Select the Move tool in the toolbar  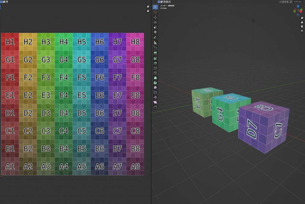click(x=155, y=17)
